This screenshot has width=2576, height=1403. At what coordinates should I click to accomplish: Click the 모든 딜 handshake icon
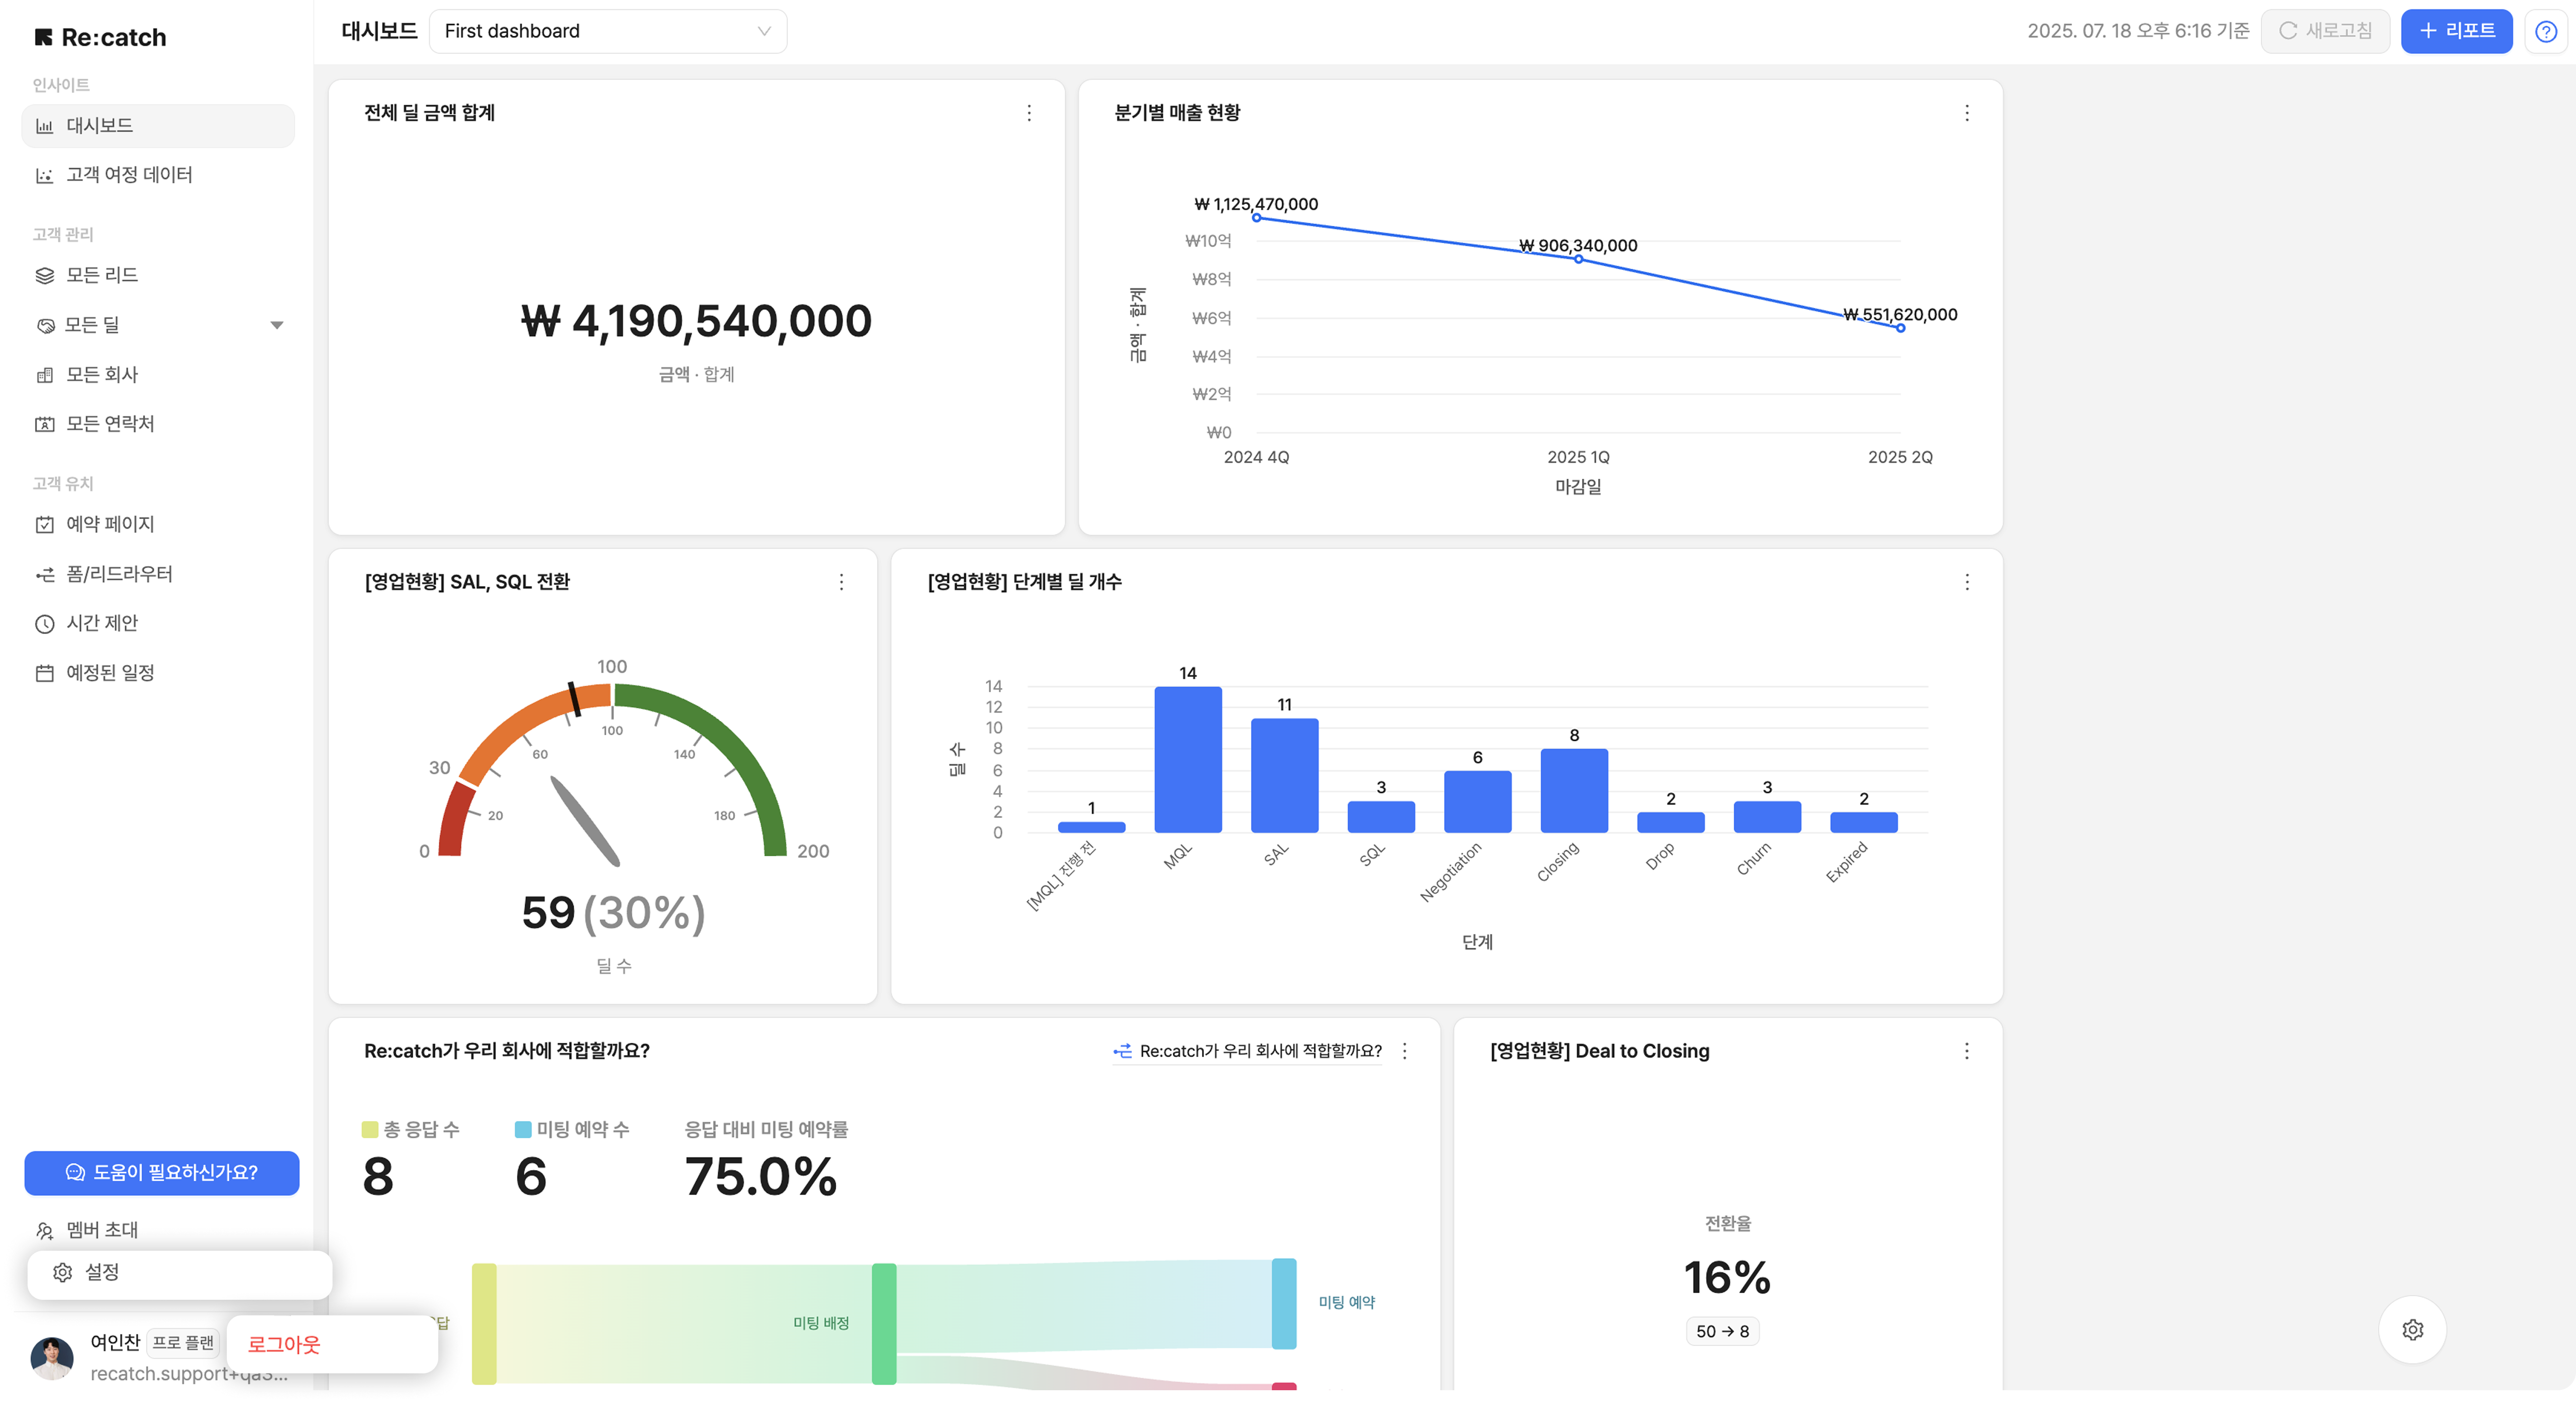click(x=45, y=325)
